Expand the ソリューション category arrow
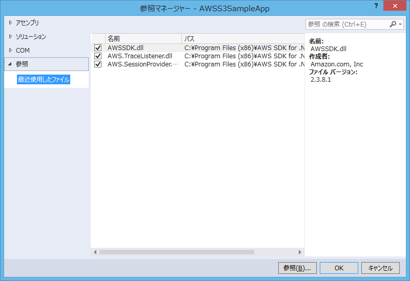 [x=10, y=36]
